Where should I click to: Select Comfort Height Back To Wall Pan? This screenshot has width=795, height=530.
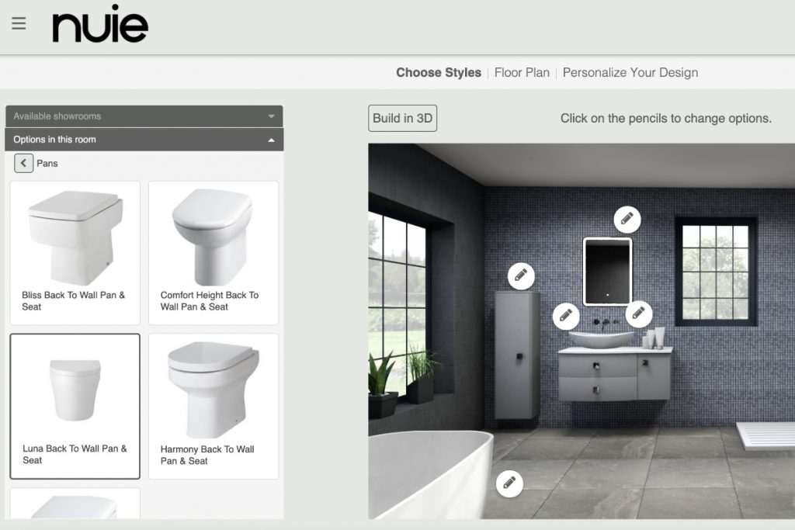click(214, 253)
